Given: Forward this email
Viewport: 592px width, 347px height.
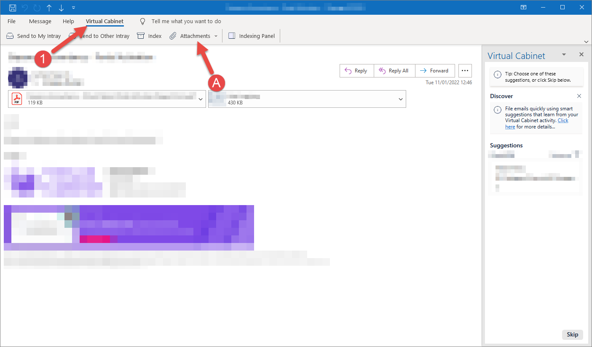Looking at the screenshot, I should (x=435, y=71).
